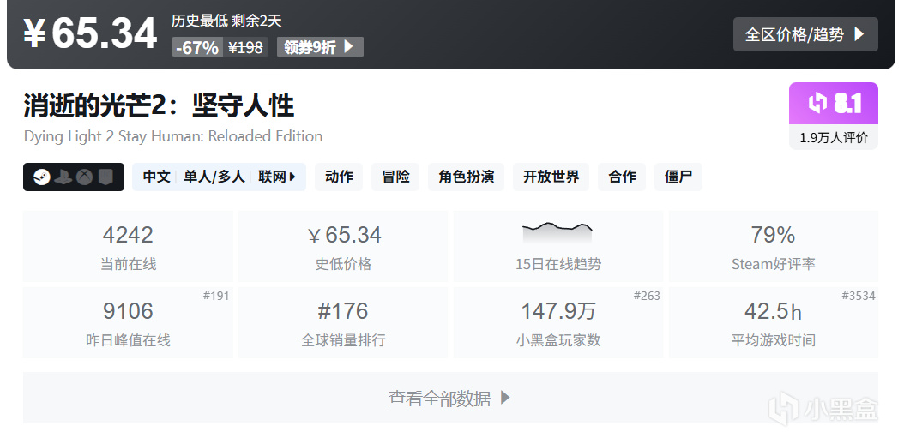This screenshot has height=438, width=904.
Task: Click the #3534 rank label
Action: click(x=859, y=297)
